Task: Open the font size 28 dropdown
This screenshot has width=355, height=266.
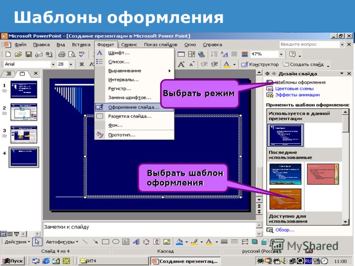Action: pyautogui.click(x=71, y=64)
